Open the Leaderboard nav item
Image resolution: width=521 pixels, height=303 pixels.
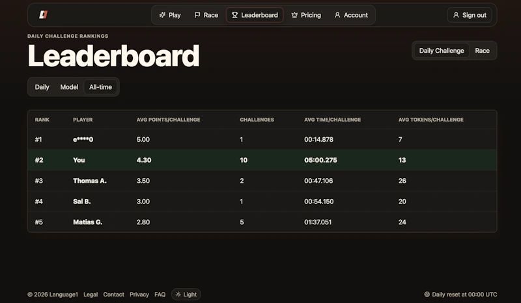click(255, 15)
